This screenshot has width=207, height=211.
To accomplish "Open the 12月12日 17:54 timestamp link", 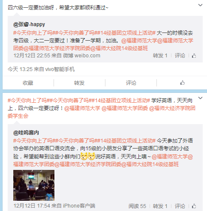I will click(x=32, y=206).
